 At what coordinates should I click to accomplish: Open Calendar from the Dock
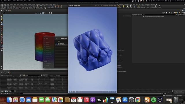tap(73, 100)
